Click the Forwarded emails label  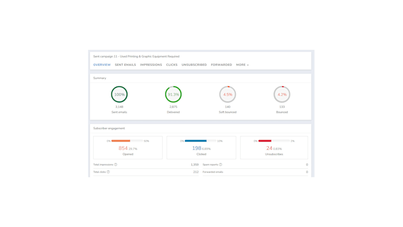click(213, 172)
